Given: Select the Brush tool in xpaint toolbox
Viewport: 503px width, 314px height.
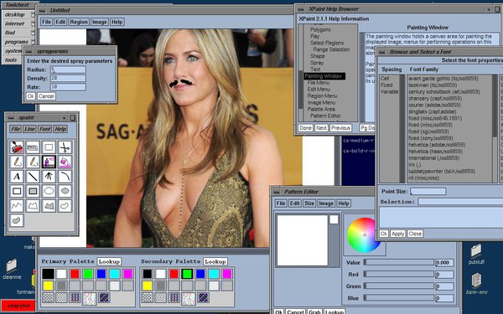Looking at the screenshot, I should click(x=17, y=147).
